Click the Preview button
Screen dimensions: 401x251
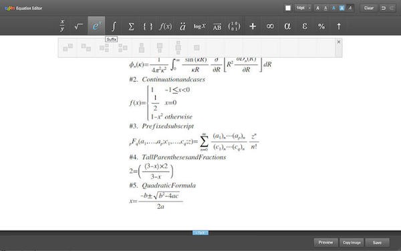325,242
